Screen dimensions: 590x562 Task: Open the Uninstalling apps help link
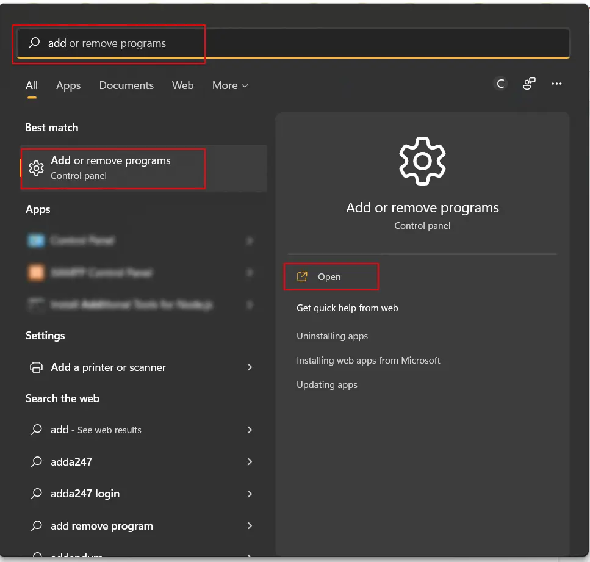click(332, 336)
